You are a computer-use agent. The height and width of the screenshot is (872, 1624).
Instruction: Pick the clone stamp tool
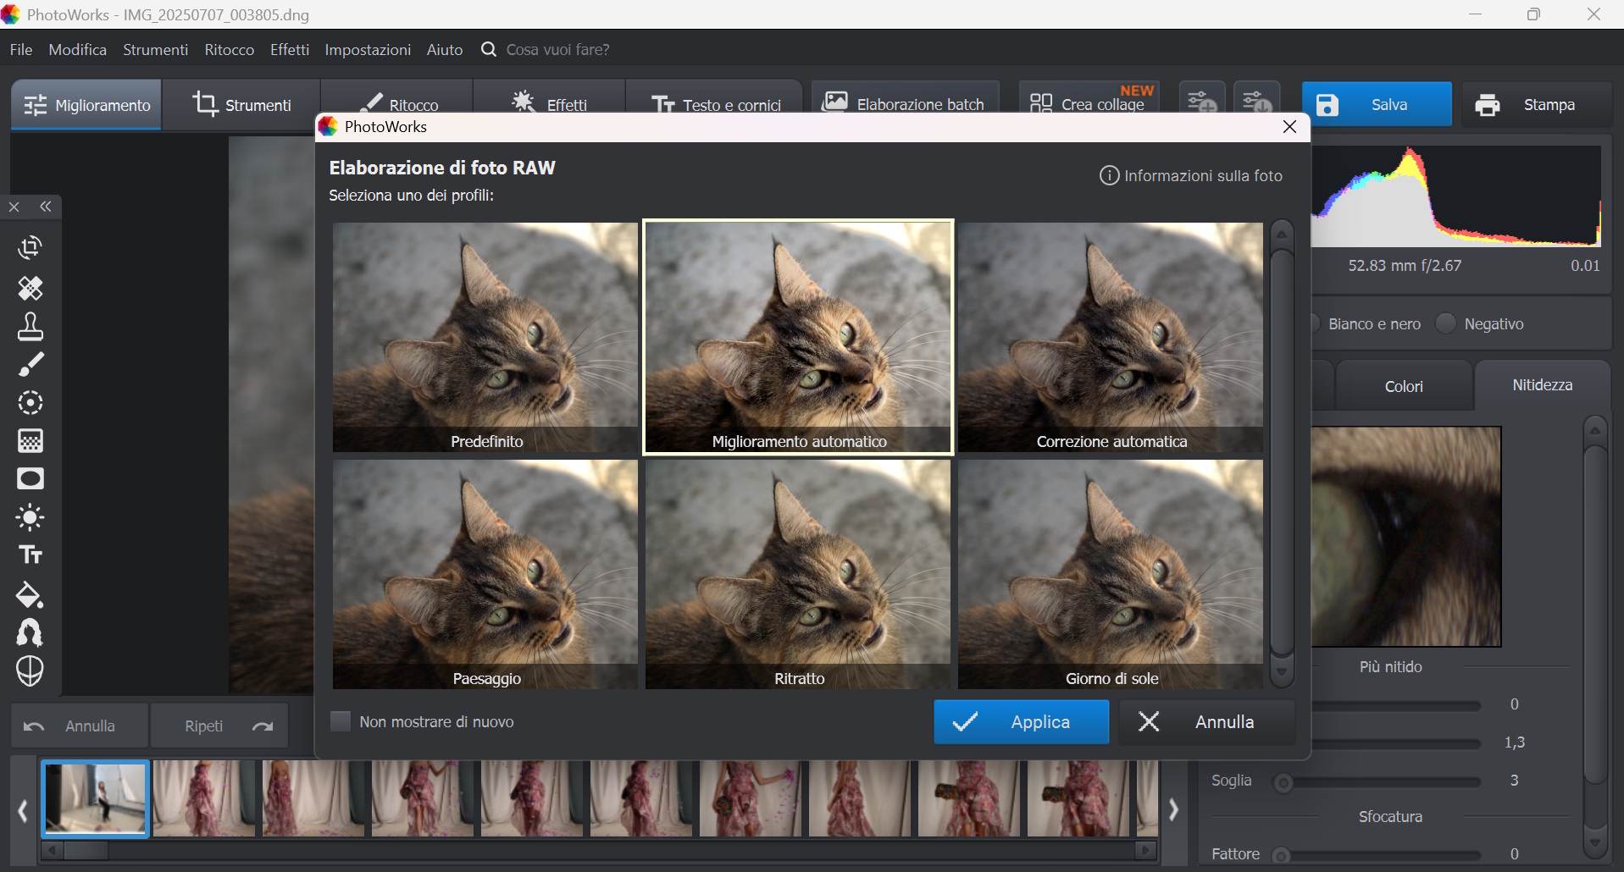[x=30, y=327]
